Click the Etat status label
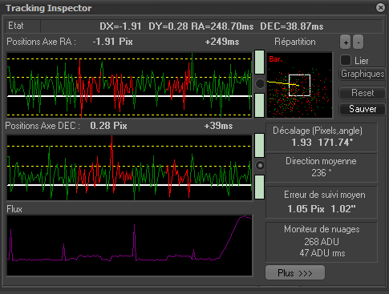The height and width of the screenshot is (294, 389). 16,26
